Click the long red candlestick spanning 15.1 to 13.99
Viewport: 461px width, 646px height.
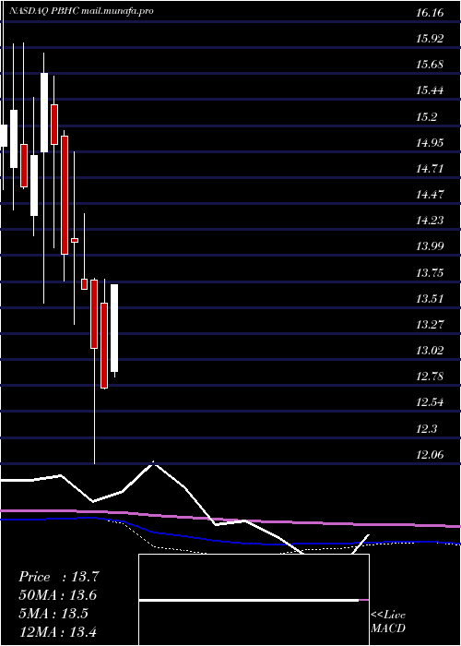(65, 195)
